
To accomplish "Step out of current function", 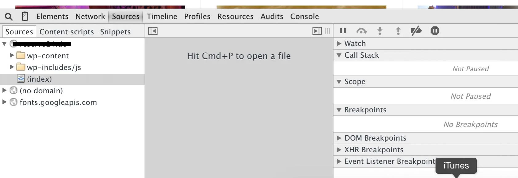I will coord(398,31).
